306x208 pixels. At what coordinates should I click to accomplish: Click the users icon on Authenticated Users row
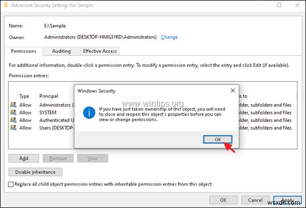coord(13,120)
